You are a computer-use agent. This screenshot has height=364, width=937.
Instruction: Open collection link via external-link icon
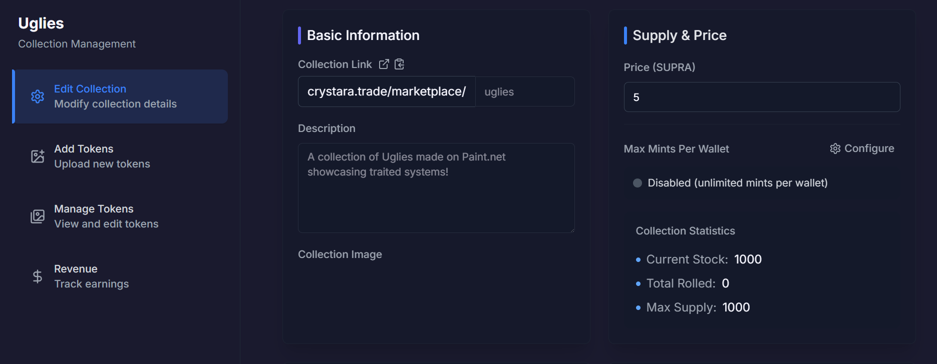tap(384, 64)
